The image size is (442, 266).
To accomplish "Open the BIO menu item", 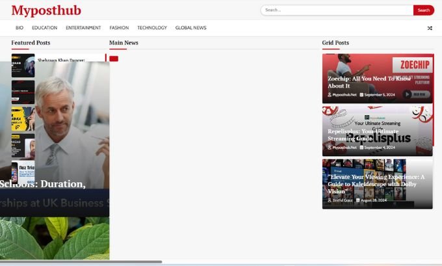I will 19,28.
